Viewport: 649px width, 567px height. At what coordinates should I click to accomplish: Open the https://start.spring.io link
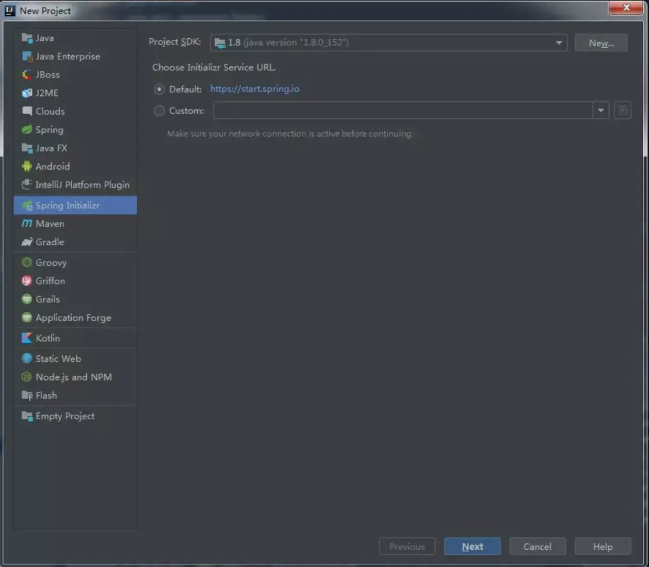(x=255, y=89)
